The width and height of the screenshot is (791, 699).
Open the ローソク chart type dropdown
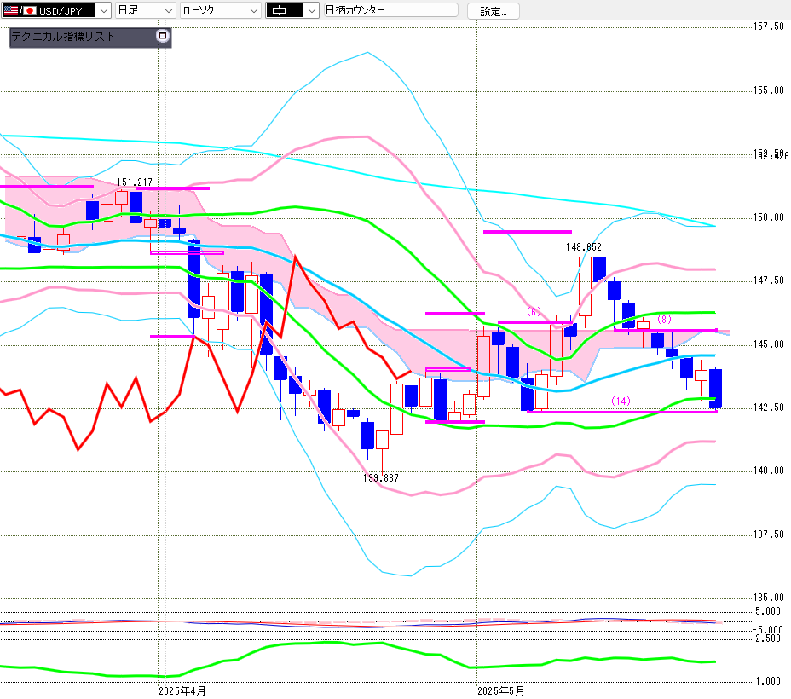(x=221, y=10)
